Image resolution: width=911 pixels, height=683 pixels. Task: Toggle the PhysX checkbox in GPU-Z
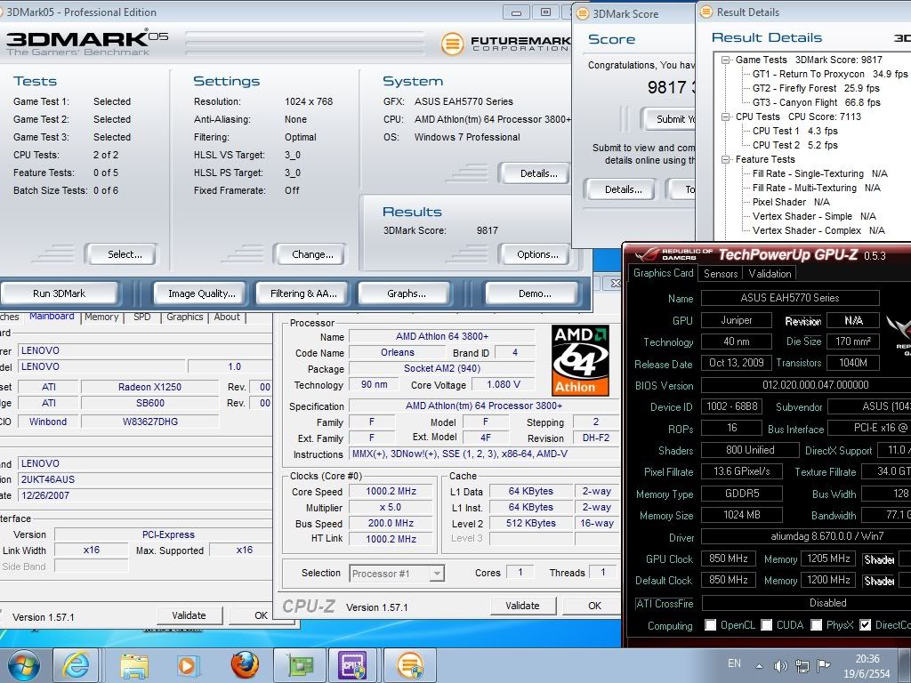click(x=817, y=625)
